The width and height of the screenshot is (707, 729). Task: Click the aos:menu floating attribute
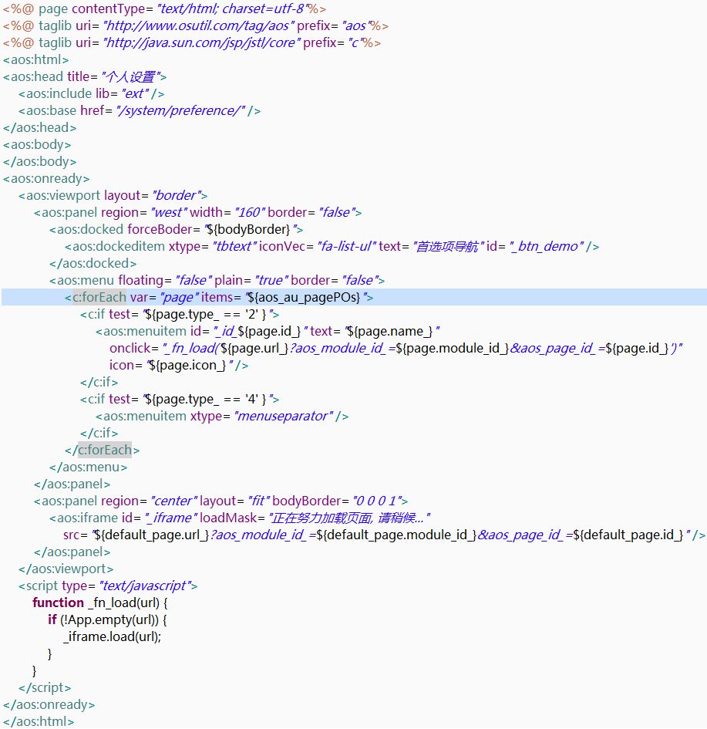coord(140,280)
